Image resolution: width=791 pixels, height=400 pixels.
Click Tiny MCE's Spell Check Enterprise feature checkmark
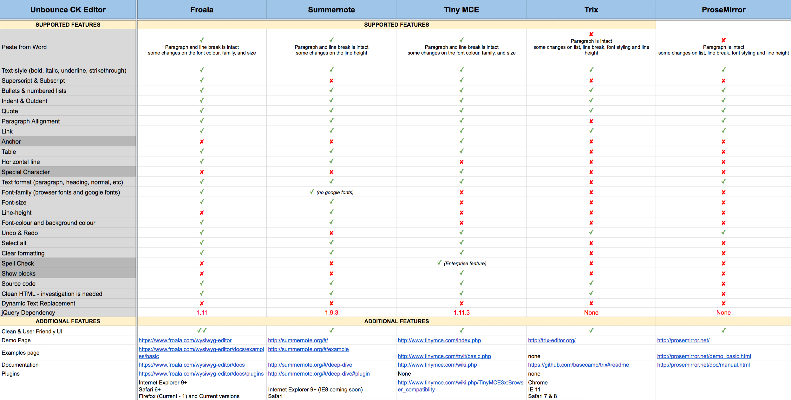[439, 263]
